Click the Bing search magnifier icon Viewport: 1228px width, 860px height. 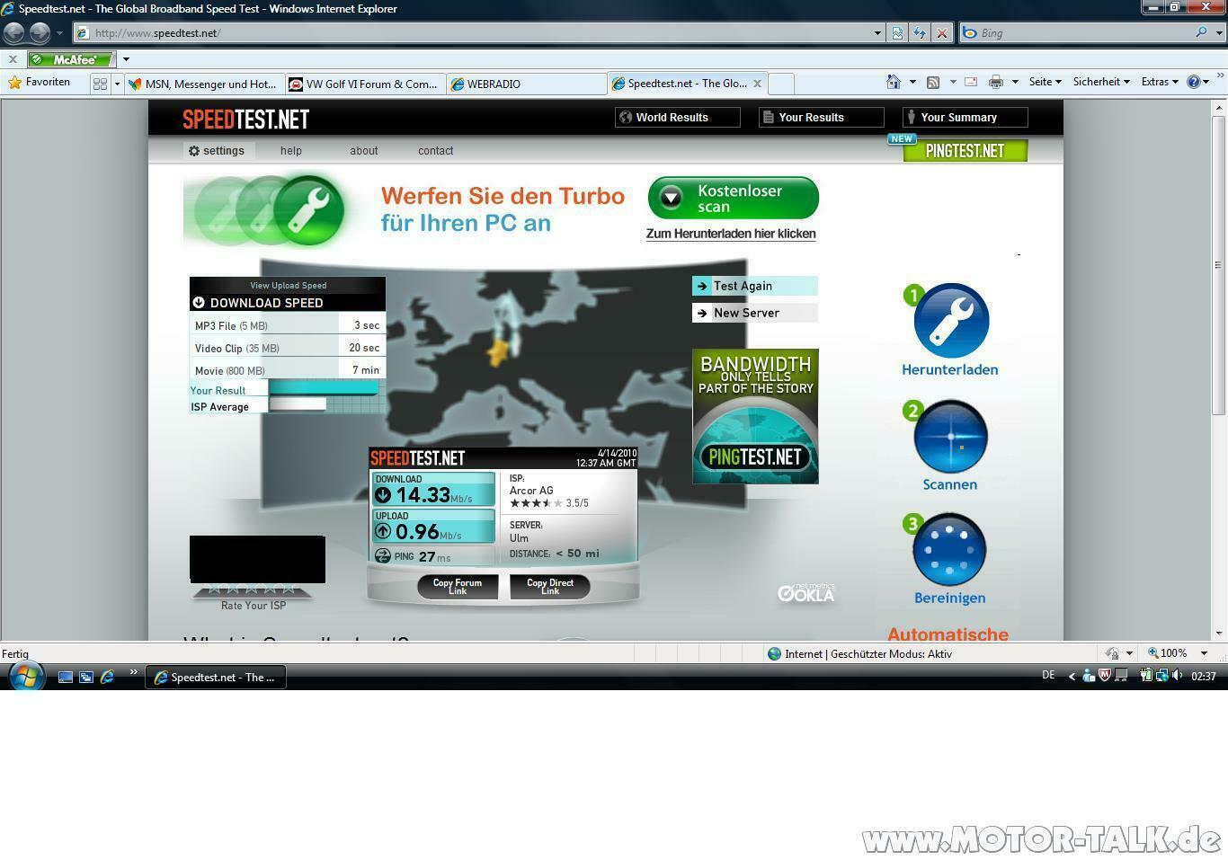pos(1204,32)
